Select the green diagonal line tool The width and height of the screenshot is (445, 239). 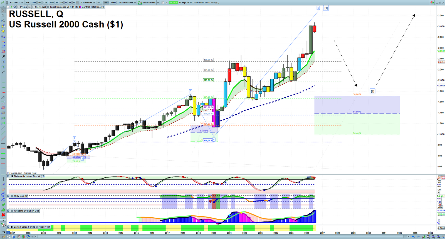click(3, 133)
